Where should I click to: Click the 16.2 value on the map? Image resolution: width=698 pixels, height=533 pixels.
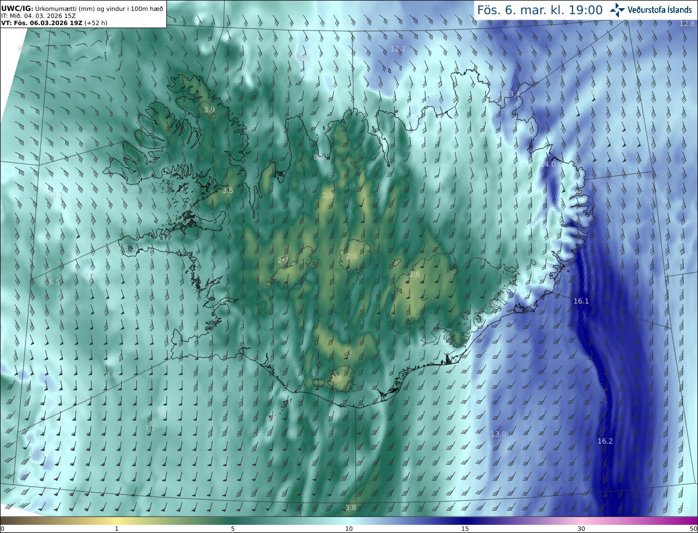coord(605,441)
